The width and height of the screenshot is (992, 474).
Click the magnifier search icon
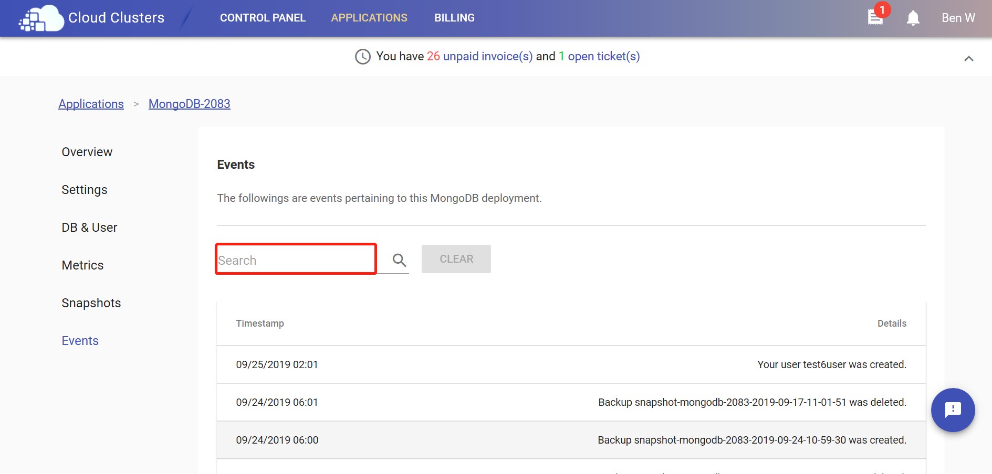(399, 260)
